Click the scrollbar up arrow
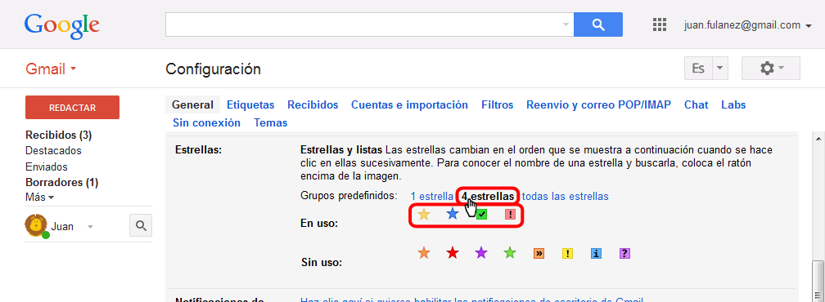 (x=818, y=139)
